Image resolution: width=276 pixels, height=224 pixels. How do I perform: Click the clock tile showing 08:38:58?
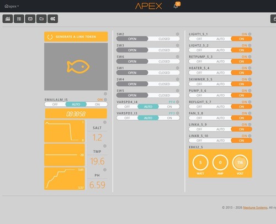pyautogui.click(x=76, y=113)
